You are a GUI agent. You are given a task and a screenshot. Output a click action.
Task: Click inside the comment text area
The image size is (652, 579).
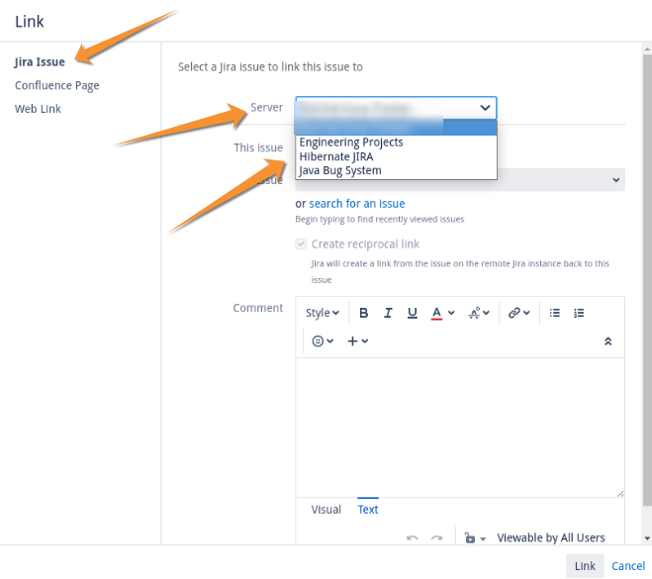pyautogui.click(x=460, y=428)
